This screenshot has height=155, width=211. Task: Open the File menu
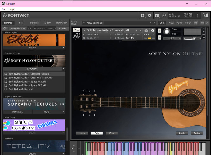click(3, 9)
